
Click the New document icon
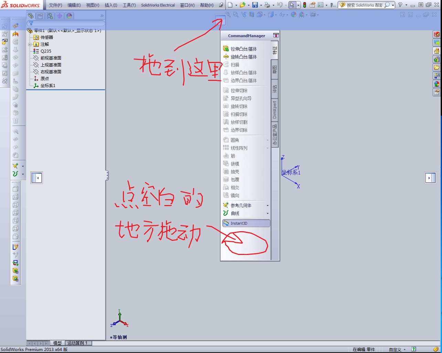click(x=230, y=5)
